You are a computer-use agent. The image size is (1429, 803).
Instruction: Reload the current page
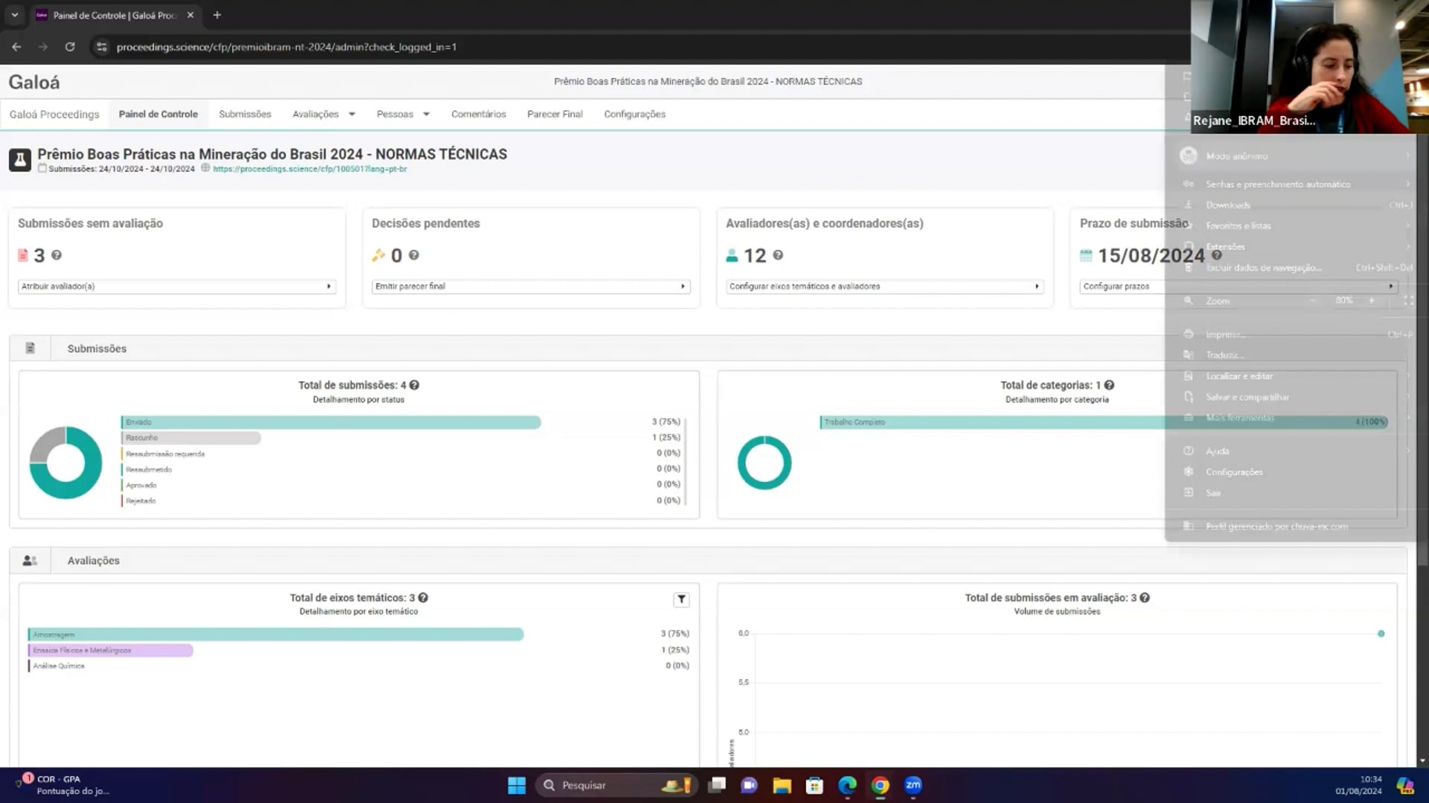70,47
